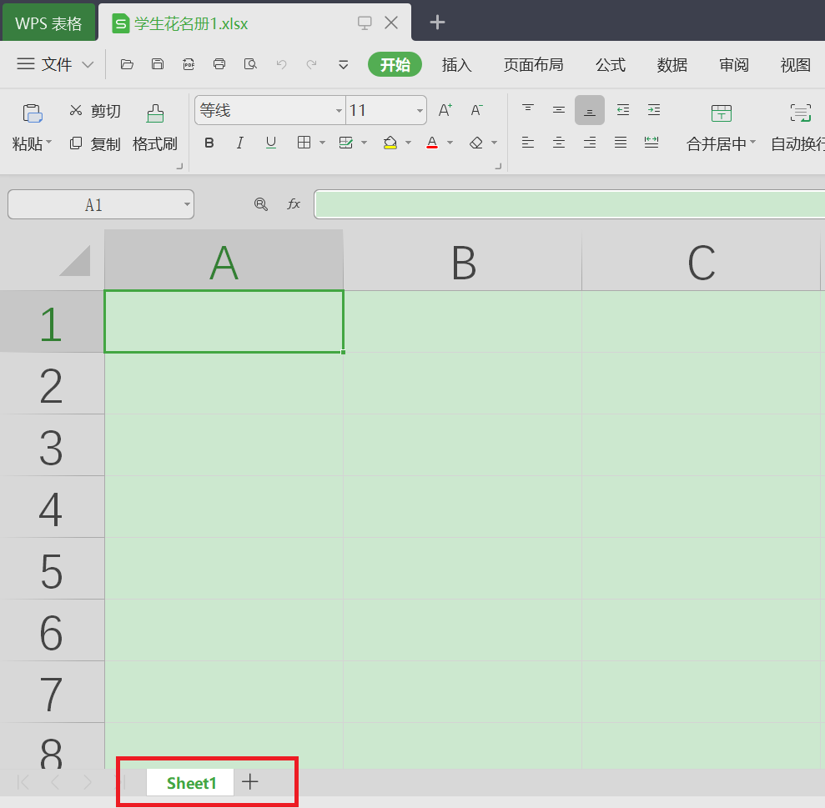Expand font color dropdown arrow
This screenshot has width=825, height=808.
click(450, 143)
